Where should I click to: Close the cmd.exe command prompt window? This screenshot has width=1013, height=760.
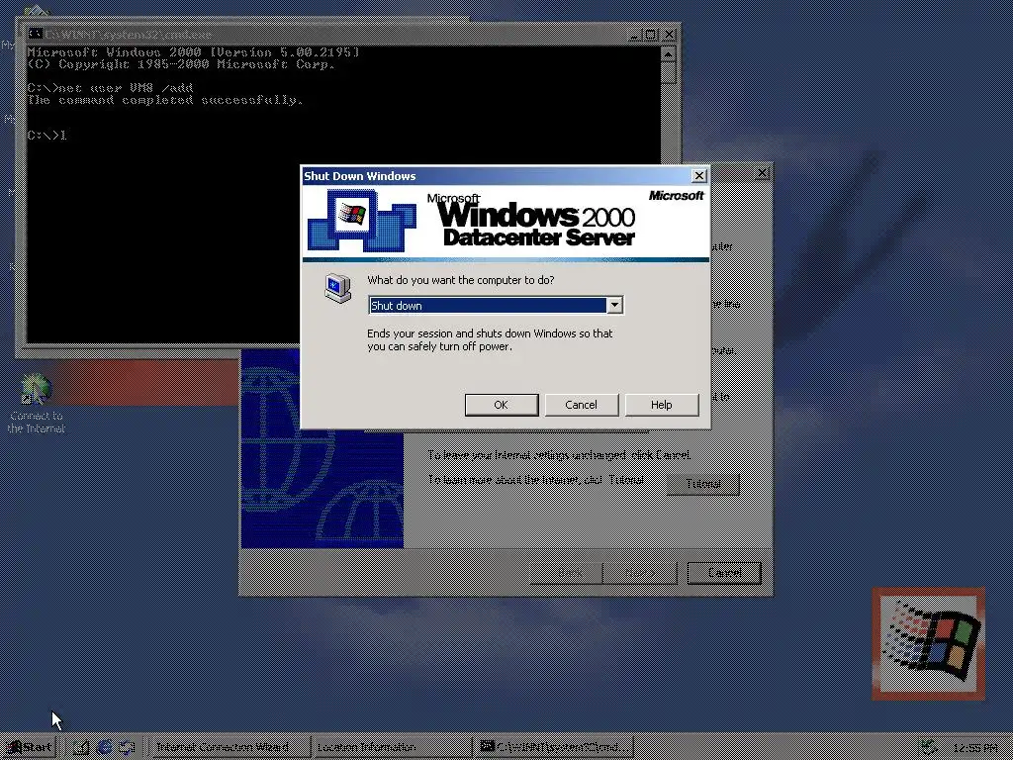pos(669,35)
